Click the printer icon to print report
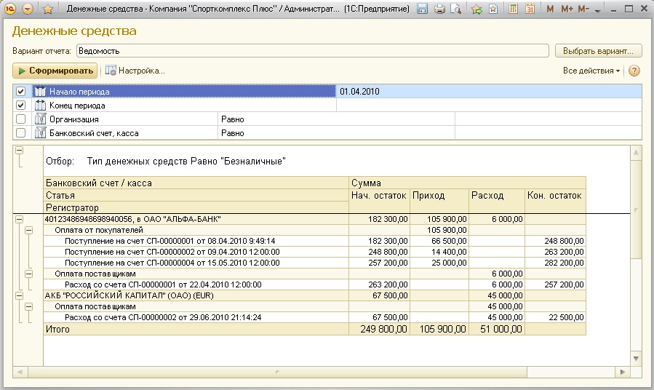The width and height of the screenshot is (654, 390). (x=439, y=9)
